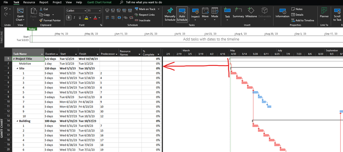
Task: Toggle Auto Schedule mode
Action: coord(182,14)
